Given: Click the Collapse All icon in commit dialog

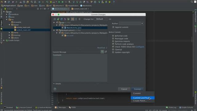Looking at the screenshot, I should (x=79, y=19).
